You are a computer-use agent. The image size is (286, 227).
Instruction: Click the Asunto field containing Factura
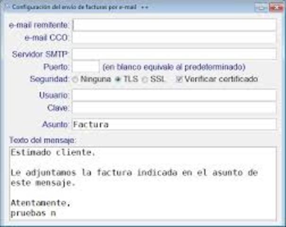(x=174, y=124)
